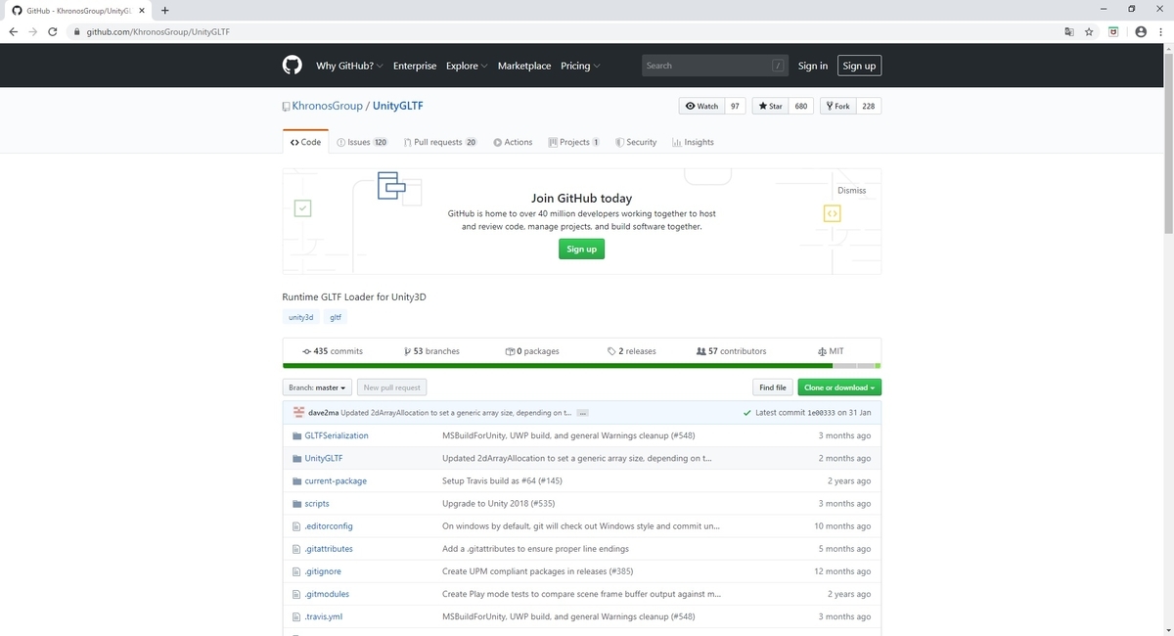This screenshot has height=636, width=1174.
Task: Bookmark page with the star icon
Action: click(1089, 31)
